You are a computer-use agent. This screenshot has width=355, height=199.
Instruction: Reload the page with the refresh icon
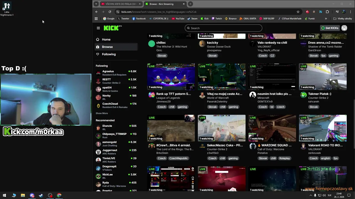(x=110, y=12)
